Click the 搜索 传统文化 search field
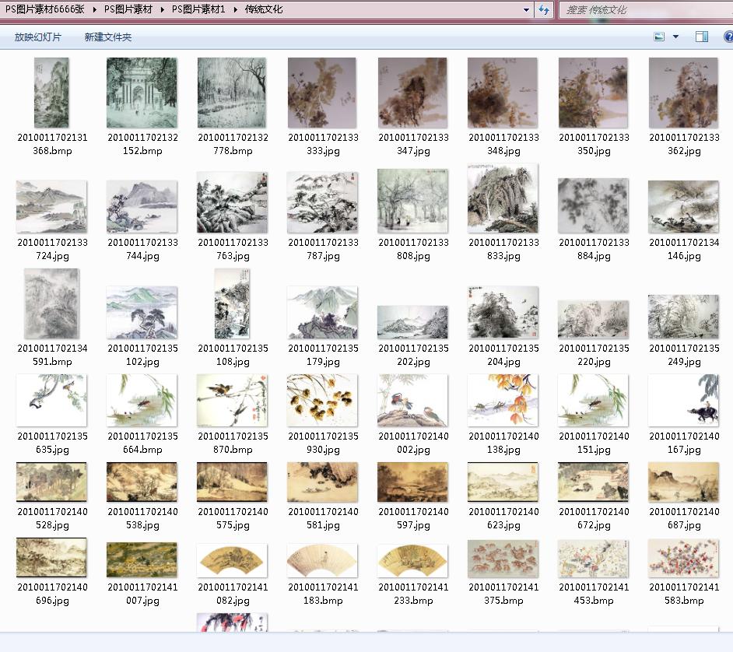This screenshot has width=733, height=652. point(642,10)
